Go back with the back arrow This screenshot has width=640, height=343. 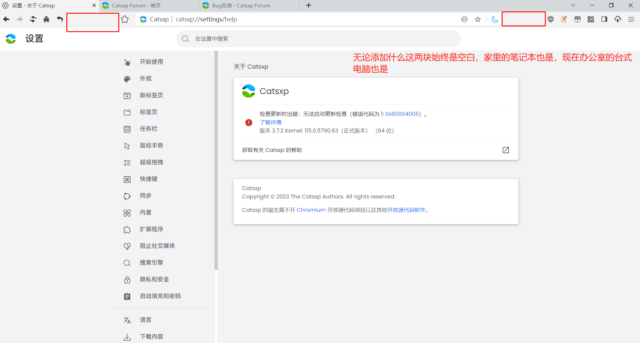click(x=6, y=19)
